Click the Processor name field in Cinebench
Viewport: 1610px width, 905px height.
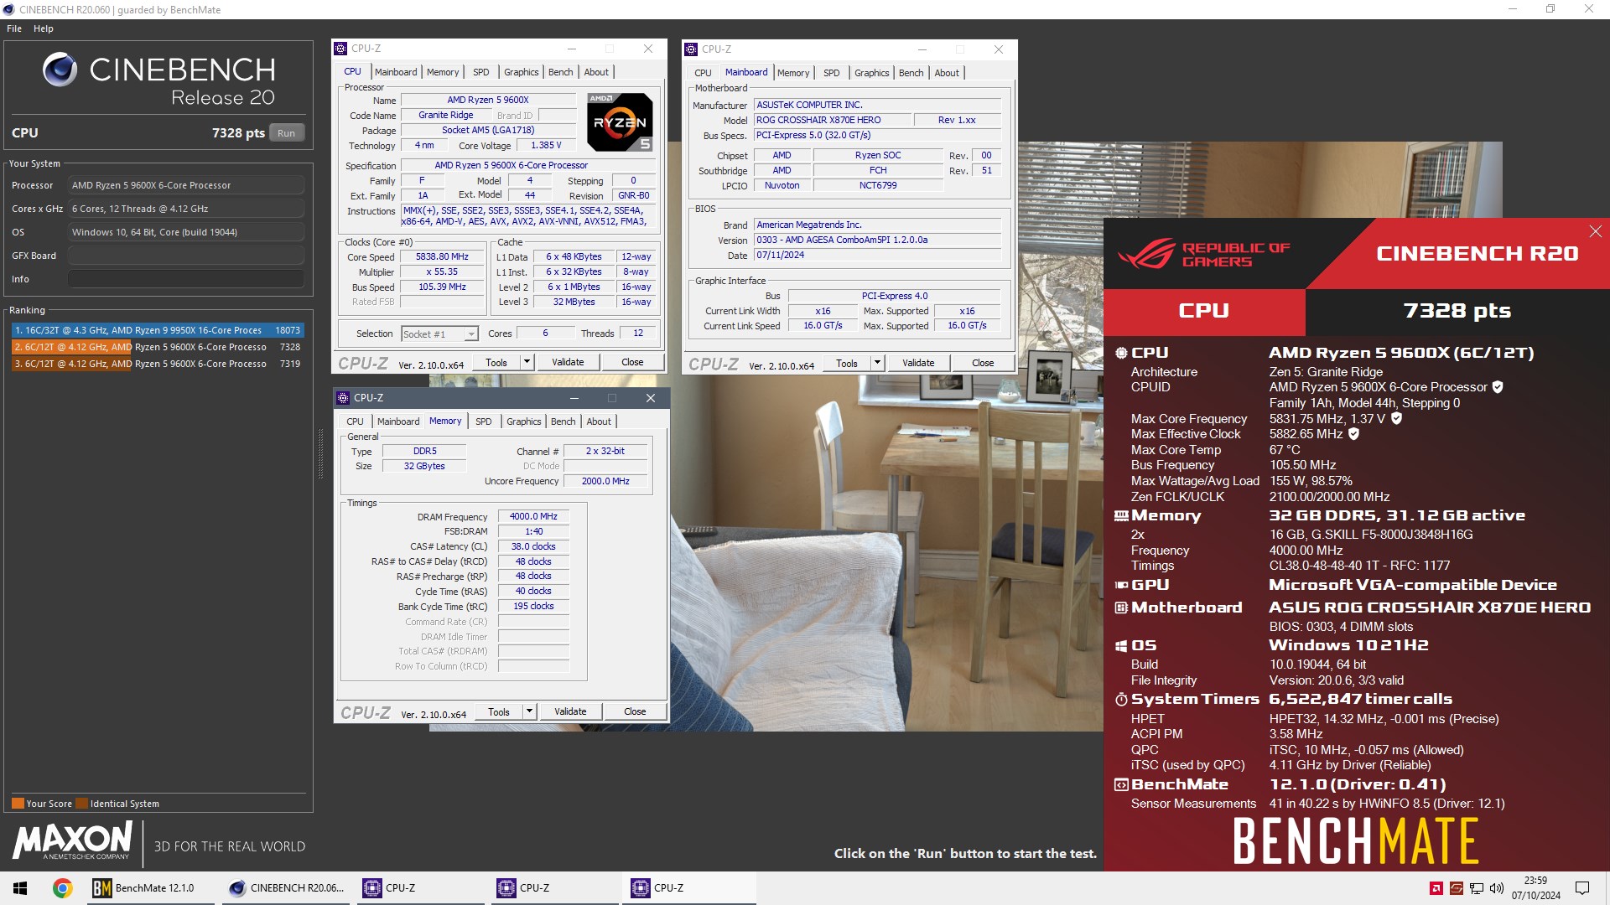point(186,185)
